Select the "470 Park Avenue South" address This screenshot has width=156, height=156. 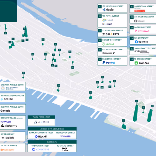point(12,85)
